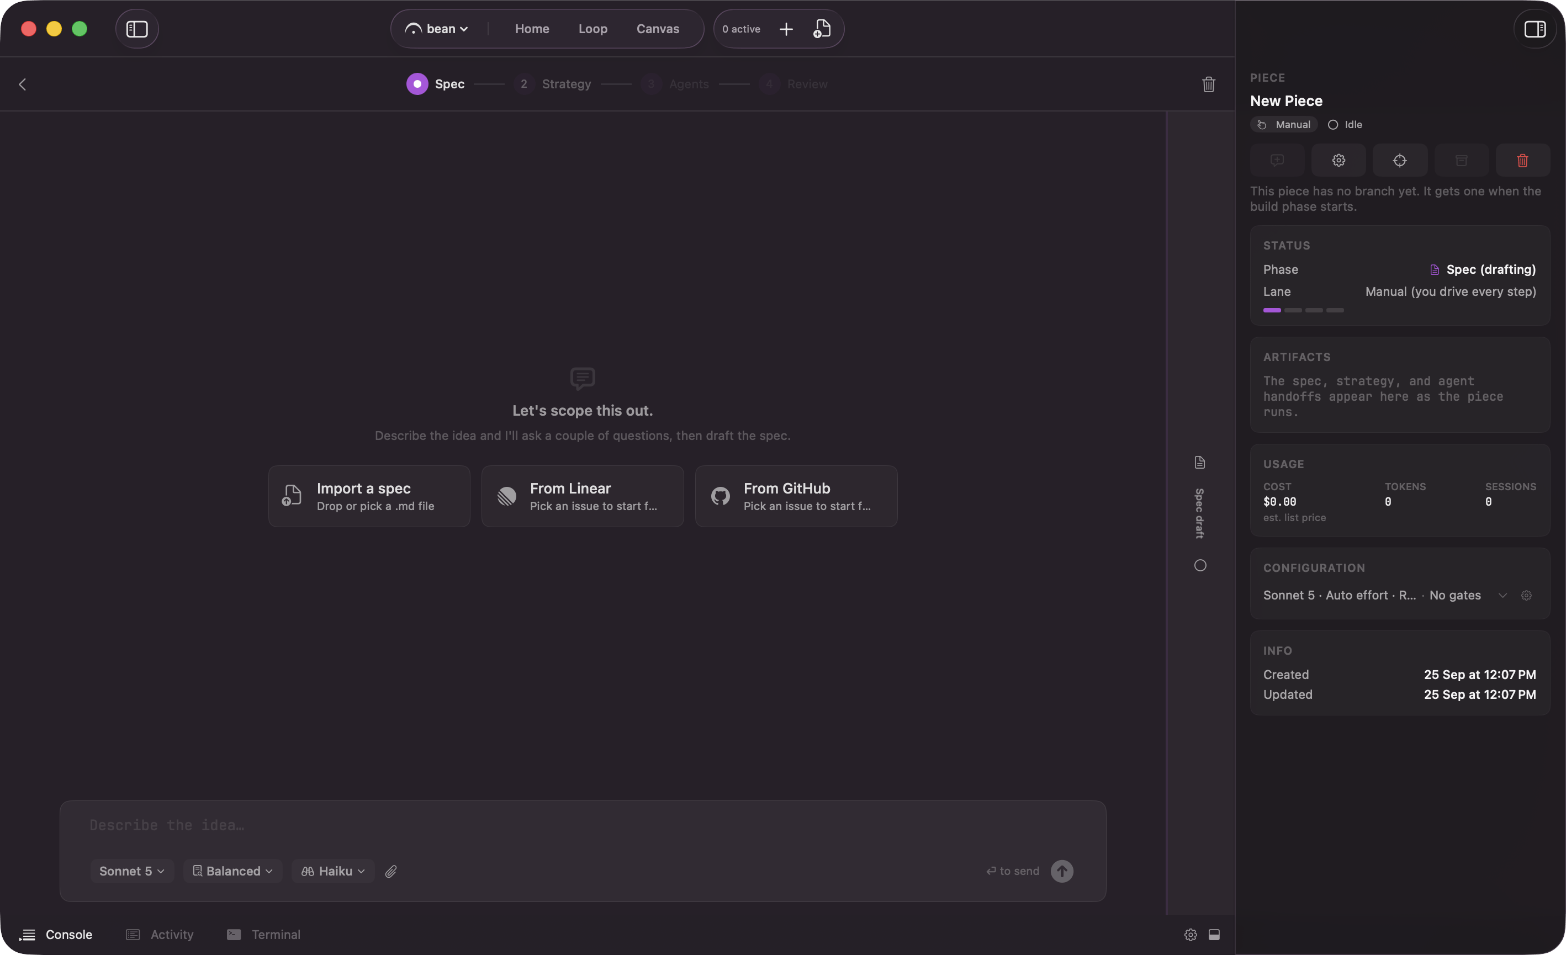This screenshot has height=955, width=1566.
Task: Click the paperclip attach icon
Action: (391, 871)
